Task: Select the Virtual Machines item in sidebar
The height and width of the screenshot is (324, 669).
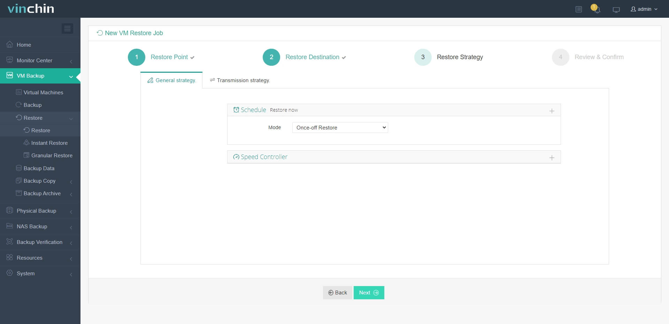Action: coord(43,92)
